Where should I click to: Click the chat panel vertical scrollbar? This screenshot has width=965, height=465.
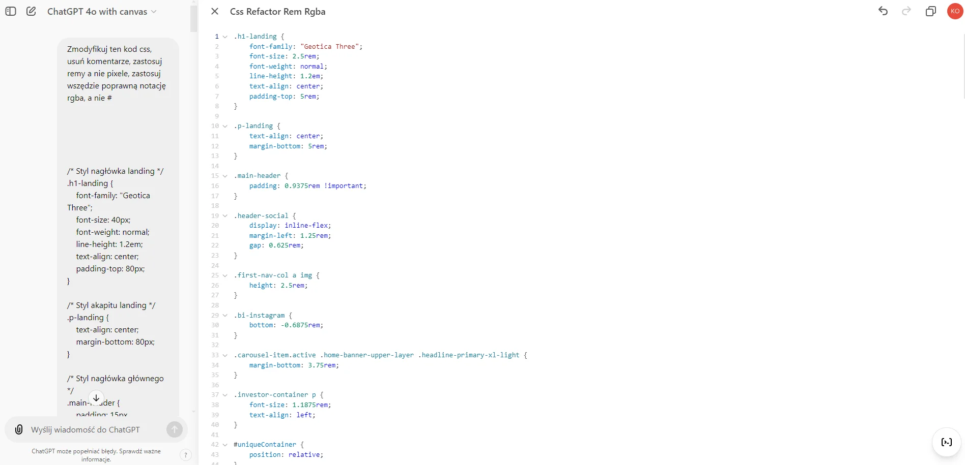[193, 18]
